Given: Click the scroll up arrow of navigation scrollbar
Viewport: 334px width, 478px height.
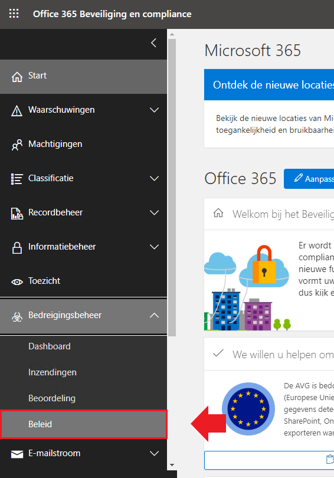Looking at the screenshot, I should pos(172,34).
